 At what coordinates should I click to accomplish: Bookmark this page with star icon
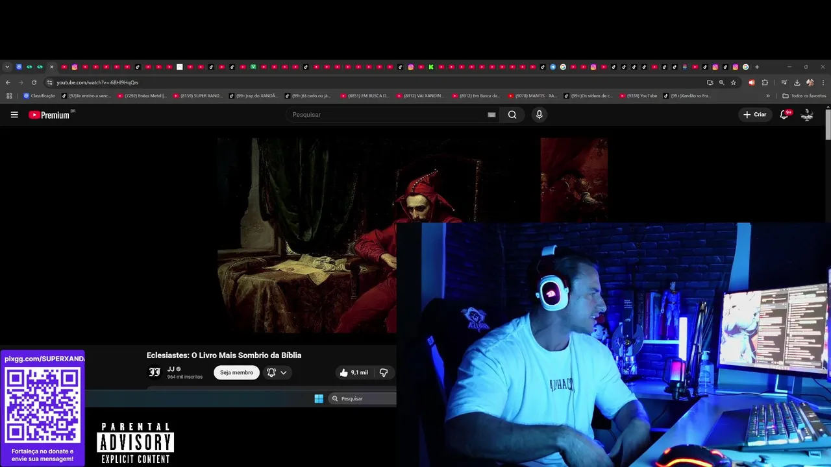(x=734, y=82)
